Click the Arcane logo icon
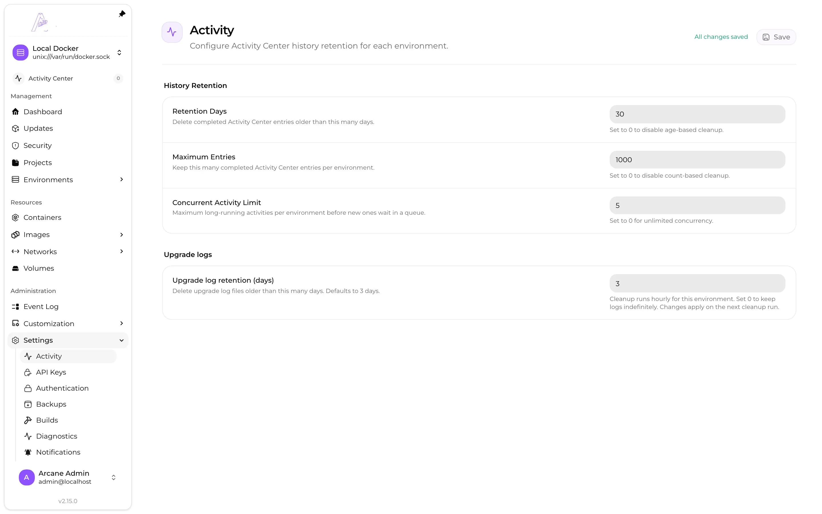The image size is (822, 514). pos(40,22)
